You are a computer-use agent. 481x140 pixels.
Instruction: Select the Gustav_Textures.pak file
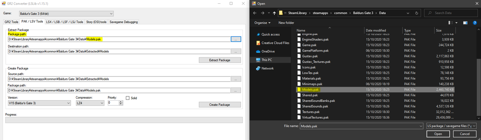[x=375, y=62]
